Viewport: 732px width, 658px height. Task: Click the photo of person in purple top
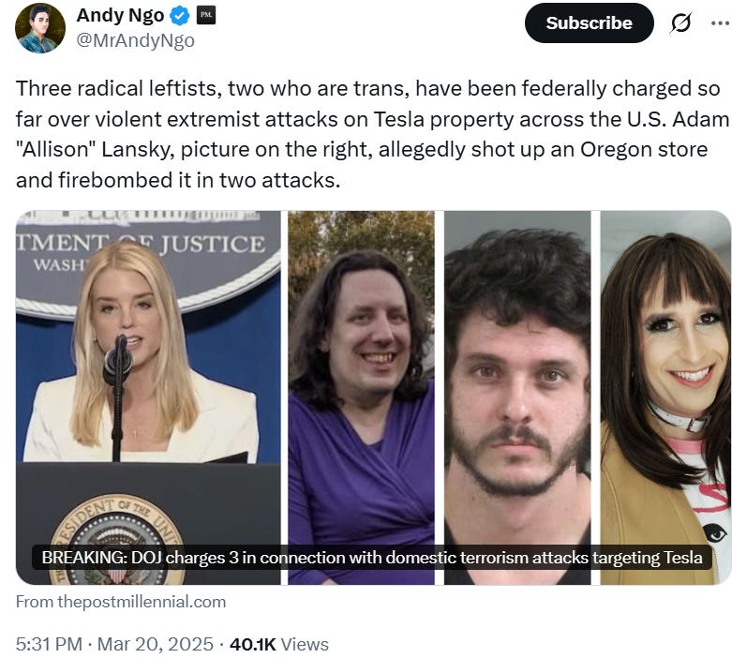361,397
